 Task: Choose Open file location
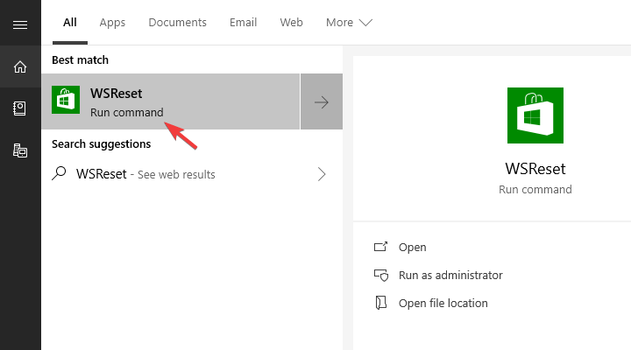(x=443, y=303)
